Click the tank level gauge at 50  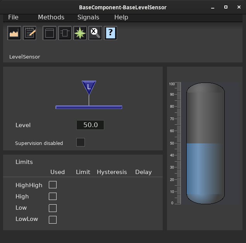click(x=206, y=143)
